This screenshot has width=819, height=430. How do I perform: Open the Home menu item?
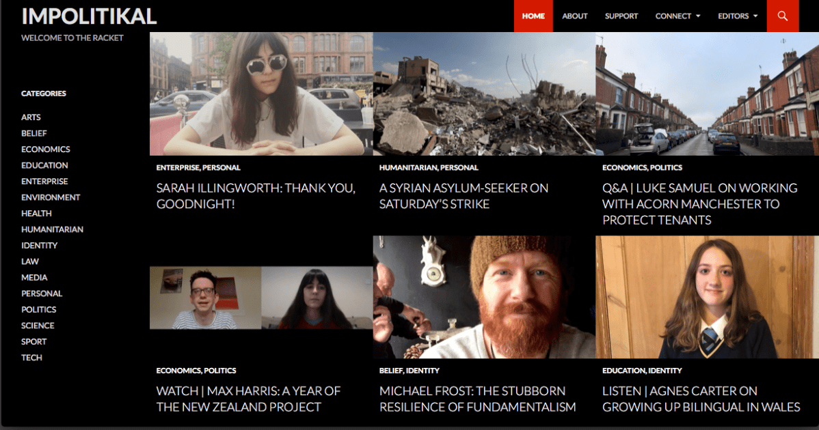coord(533,16)
